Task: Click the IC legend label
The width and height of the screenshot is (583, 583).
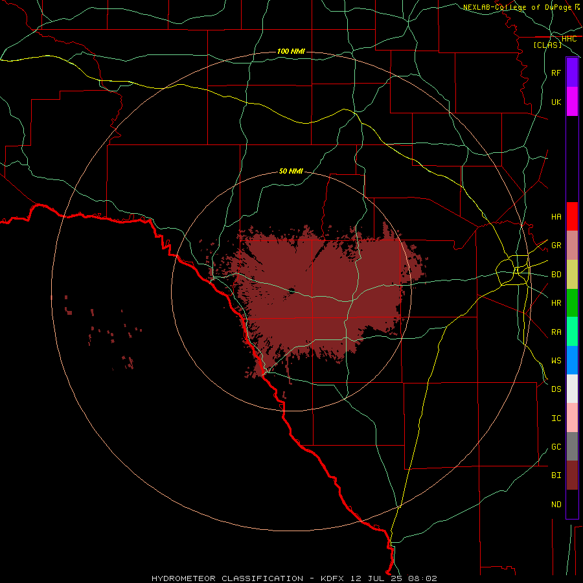Action: 556,418
